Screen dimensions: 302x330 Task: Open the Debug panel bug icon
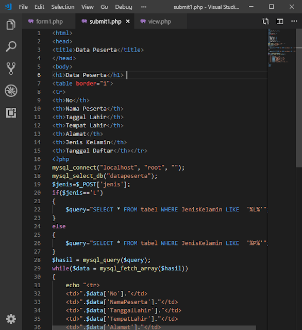(11, 91)
